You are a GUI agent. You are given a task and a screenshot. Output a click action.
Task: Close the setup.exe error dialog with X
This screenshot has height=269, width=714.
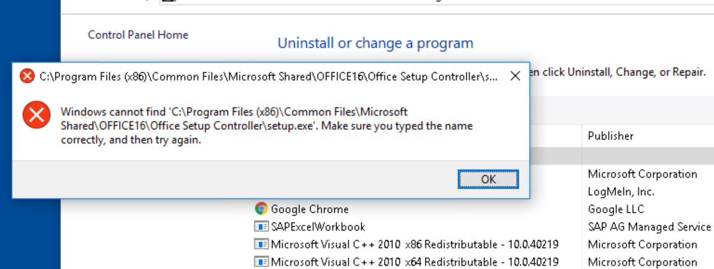[515, 76]
